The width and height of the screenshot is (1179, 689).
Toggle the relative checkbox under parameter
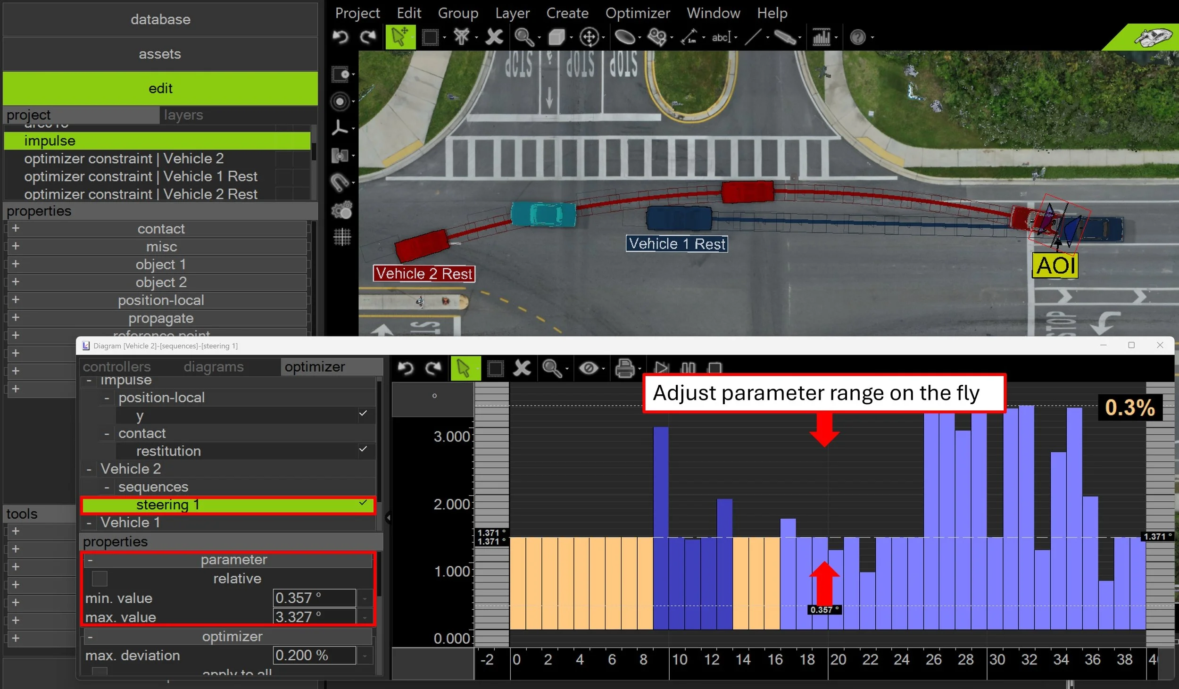pyautogui.click(x=100, y=578)
